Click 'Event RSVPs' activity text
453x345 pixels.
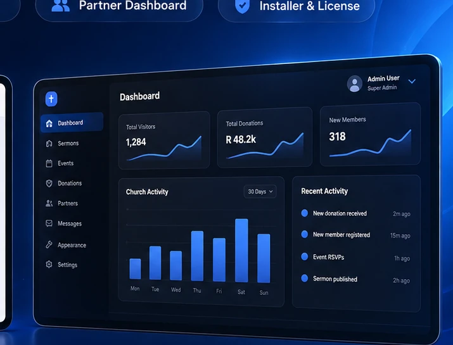[328, 257]
